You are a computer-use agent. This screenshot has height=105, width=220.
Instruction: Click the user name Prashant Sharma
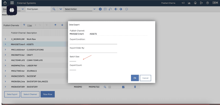point(168,3)
